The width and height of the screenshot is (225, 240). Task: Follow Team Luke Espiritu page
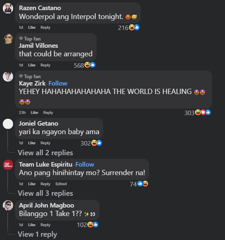coord(85,164)
